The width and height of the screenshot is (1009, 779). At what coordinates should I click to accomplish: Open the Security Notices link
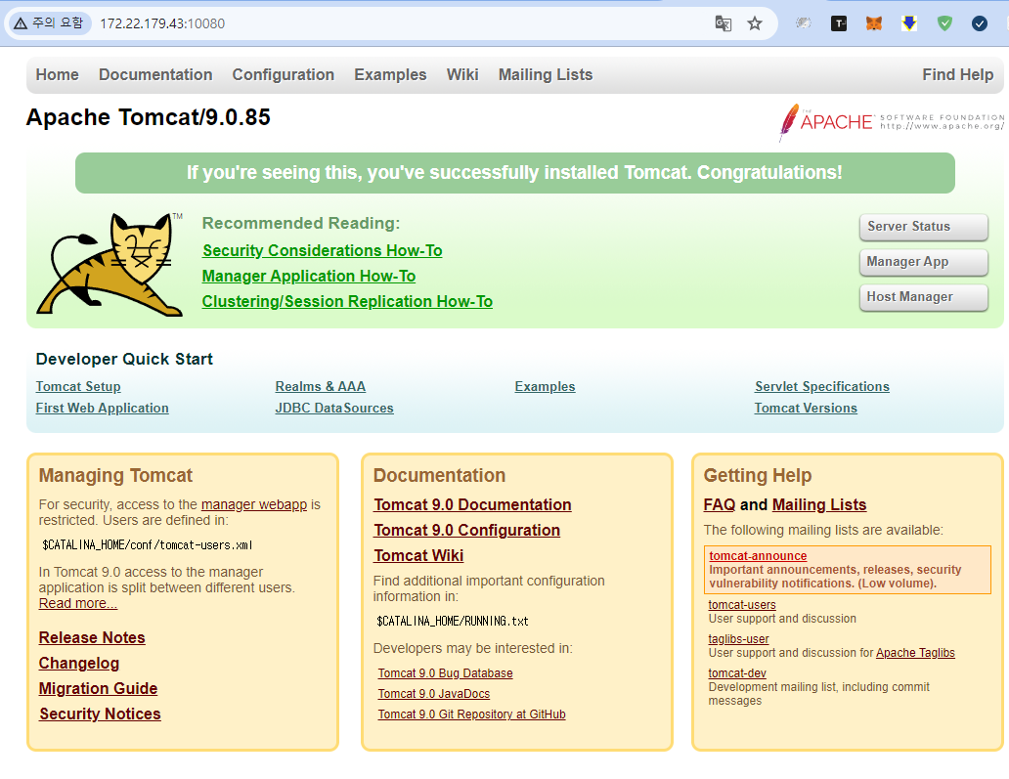click(101, 714)
